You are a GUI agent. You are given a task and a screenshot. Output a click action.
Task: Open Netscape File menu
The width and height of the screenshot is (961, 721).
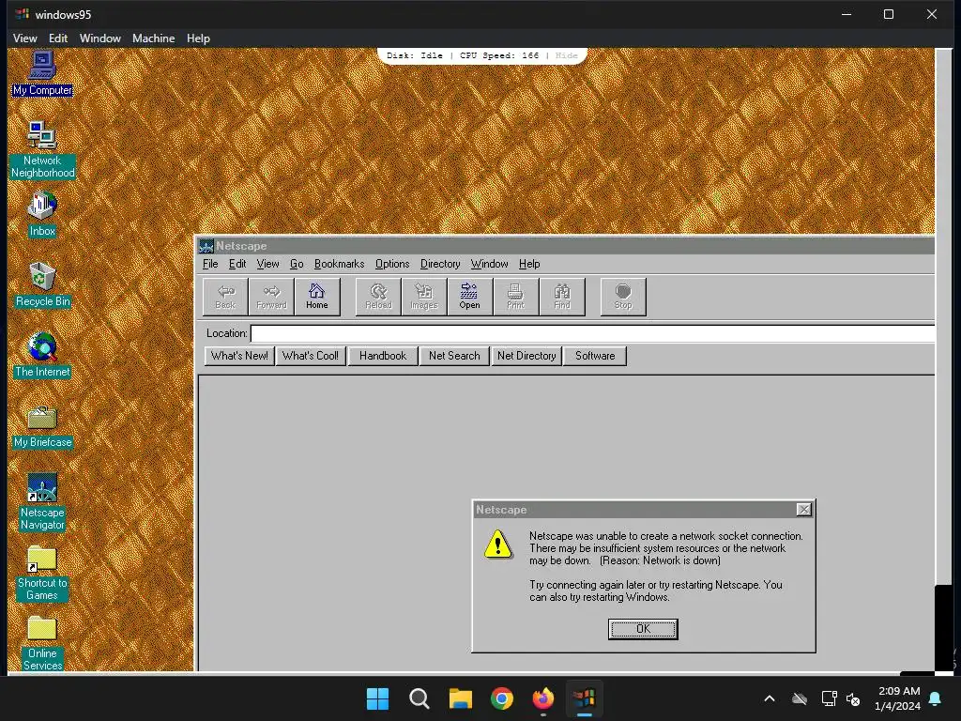point(210,264)
